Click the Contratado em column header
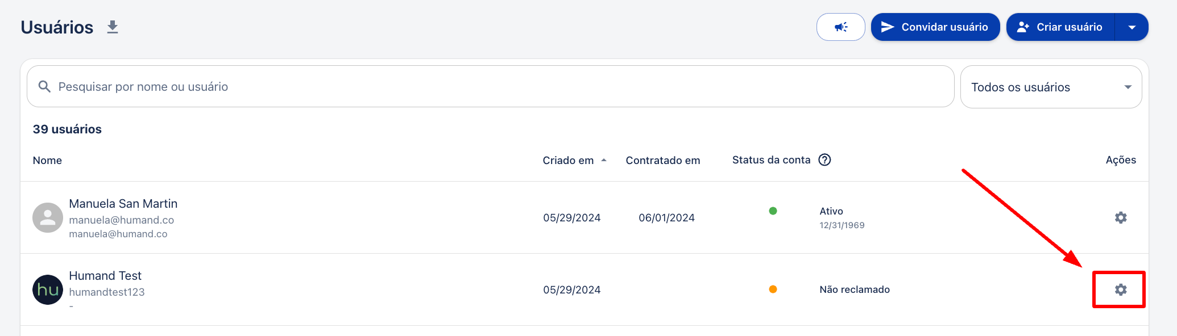 tap(663, 161)
